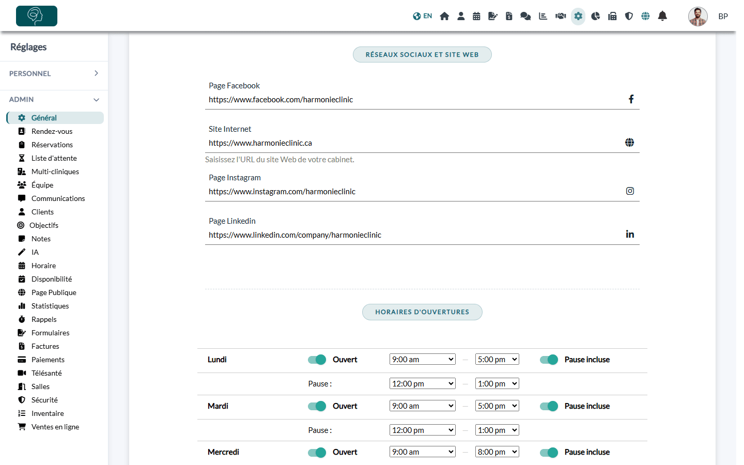The image size is (744, 465).
Task: Open the invoice dollar document icon
Action: pos(509,16)
